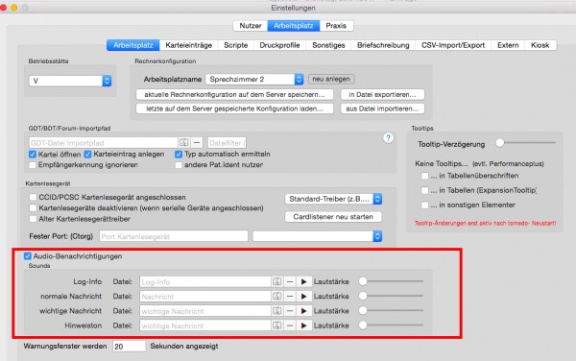Viewport: 576px width, 361px height.
Task: Remove the Hinweiston sound file
Action: click(x=290, y=325)
